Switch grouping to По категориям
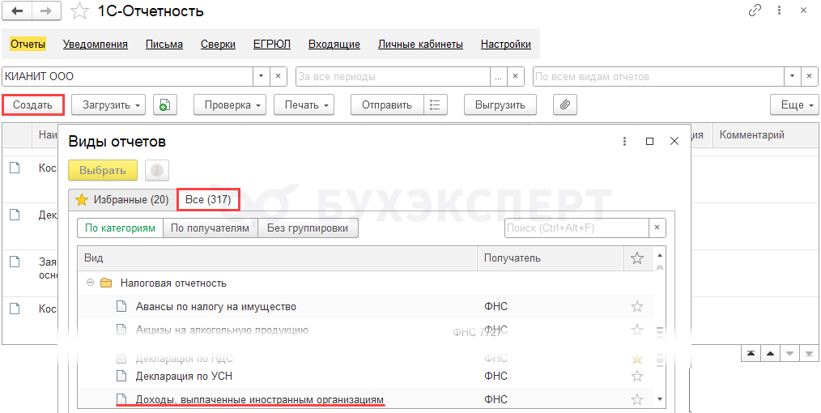The width and height of the screenshot is (821, 413). 121,228
